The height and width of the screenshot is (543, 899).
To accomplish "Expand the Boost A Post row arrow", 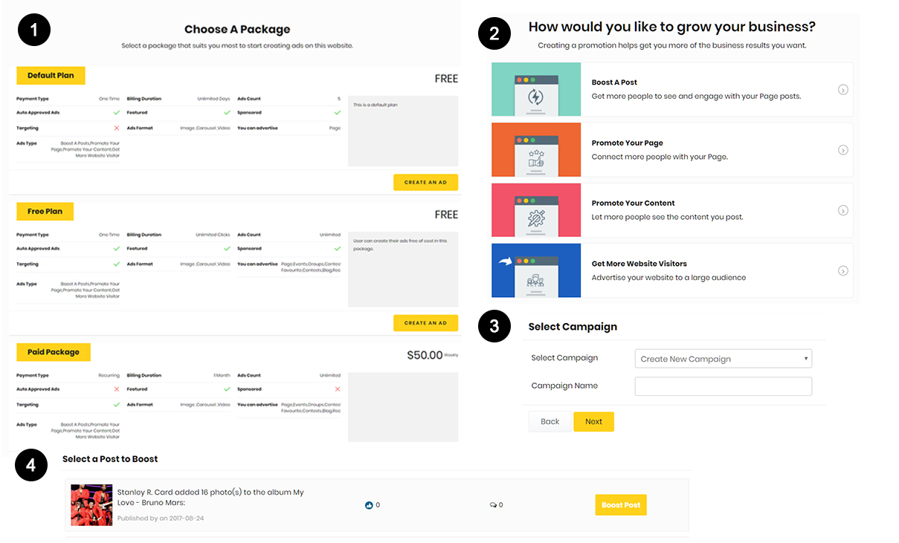I will click(842, 90).
